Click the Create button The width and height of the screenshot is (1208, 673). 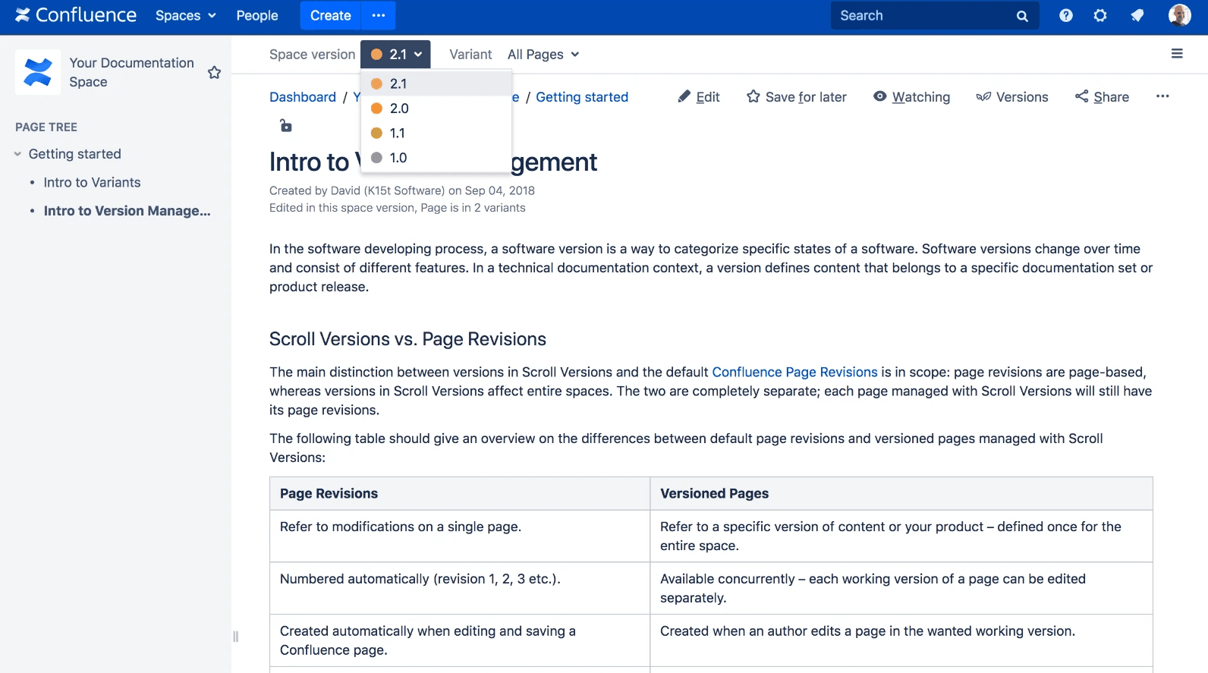coord(331,15)
